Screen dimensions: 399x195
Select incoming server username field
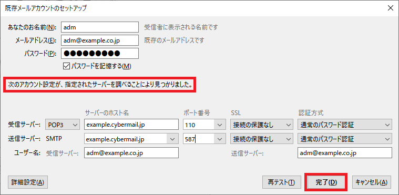(x=131, y=153)
